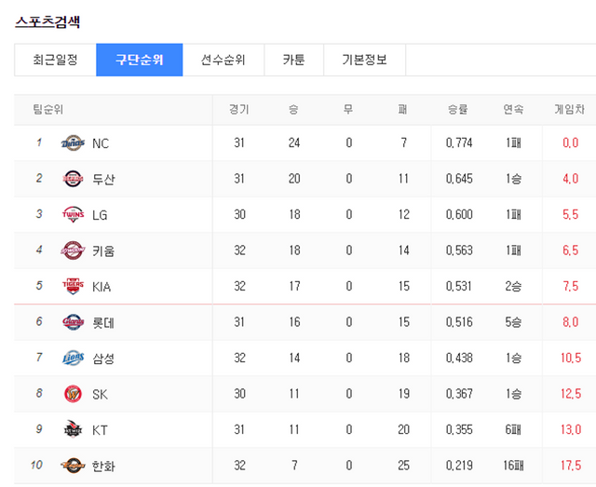Click the 패 column header

coord(403,110)
